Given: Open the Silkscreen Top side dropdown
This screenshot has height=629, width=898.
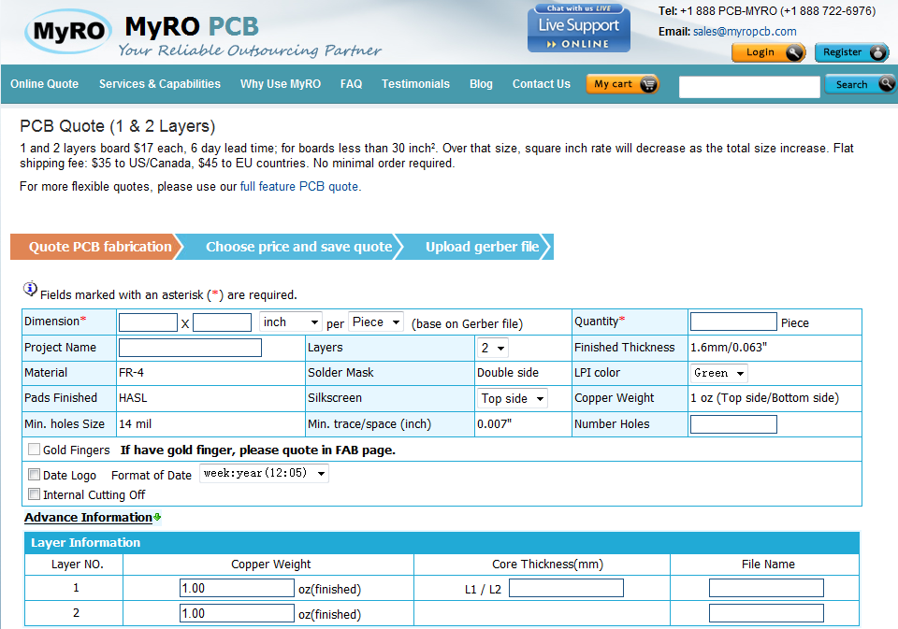Looking at the screenshot, I should coord(513,398).
